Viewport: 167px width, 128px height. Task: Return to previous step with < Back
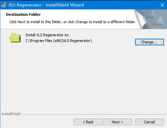88,122
